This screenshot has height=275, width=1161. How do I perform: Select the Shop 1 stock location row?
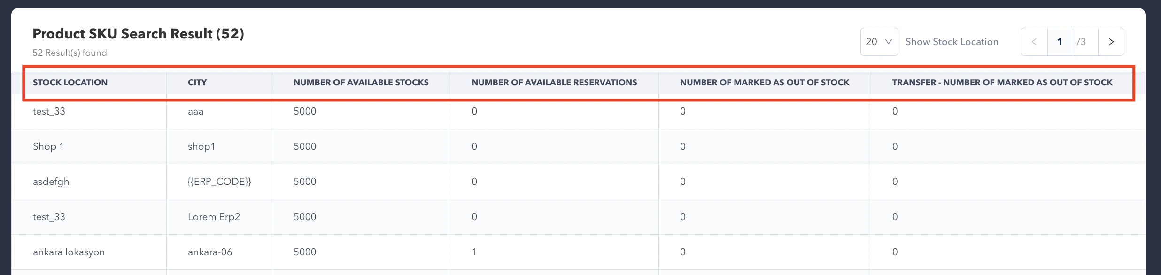[x=48, y=146]
